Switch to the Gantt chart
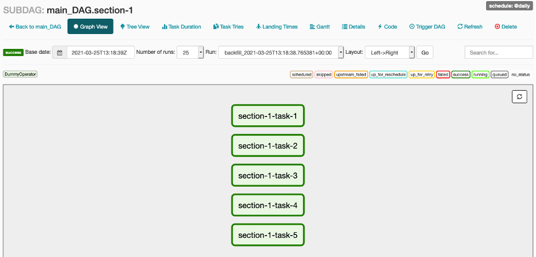This screenshot has width=536, height=257. (x=320, y=26)
